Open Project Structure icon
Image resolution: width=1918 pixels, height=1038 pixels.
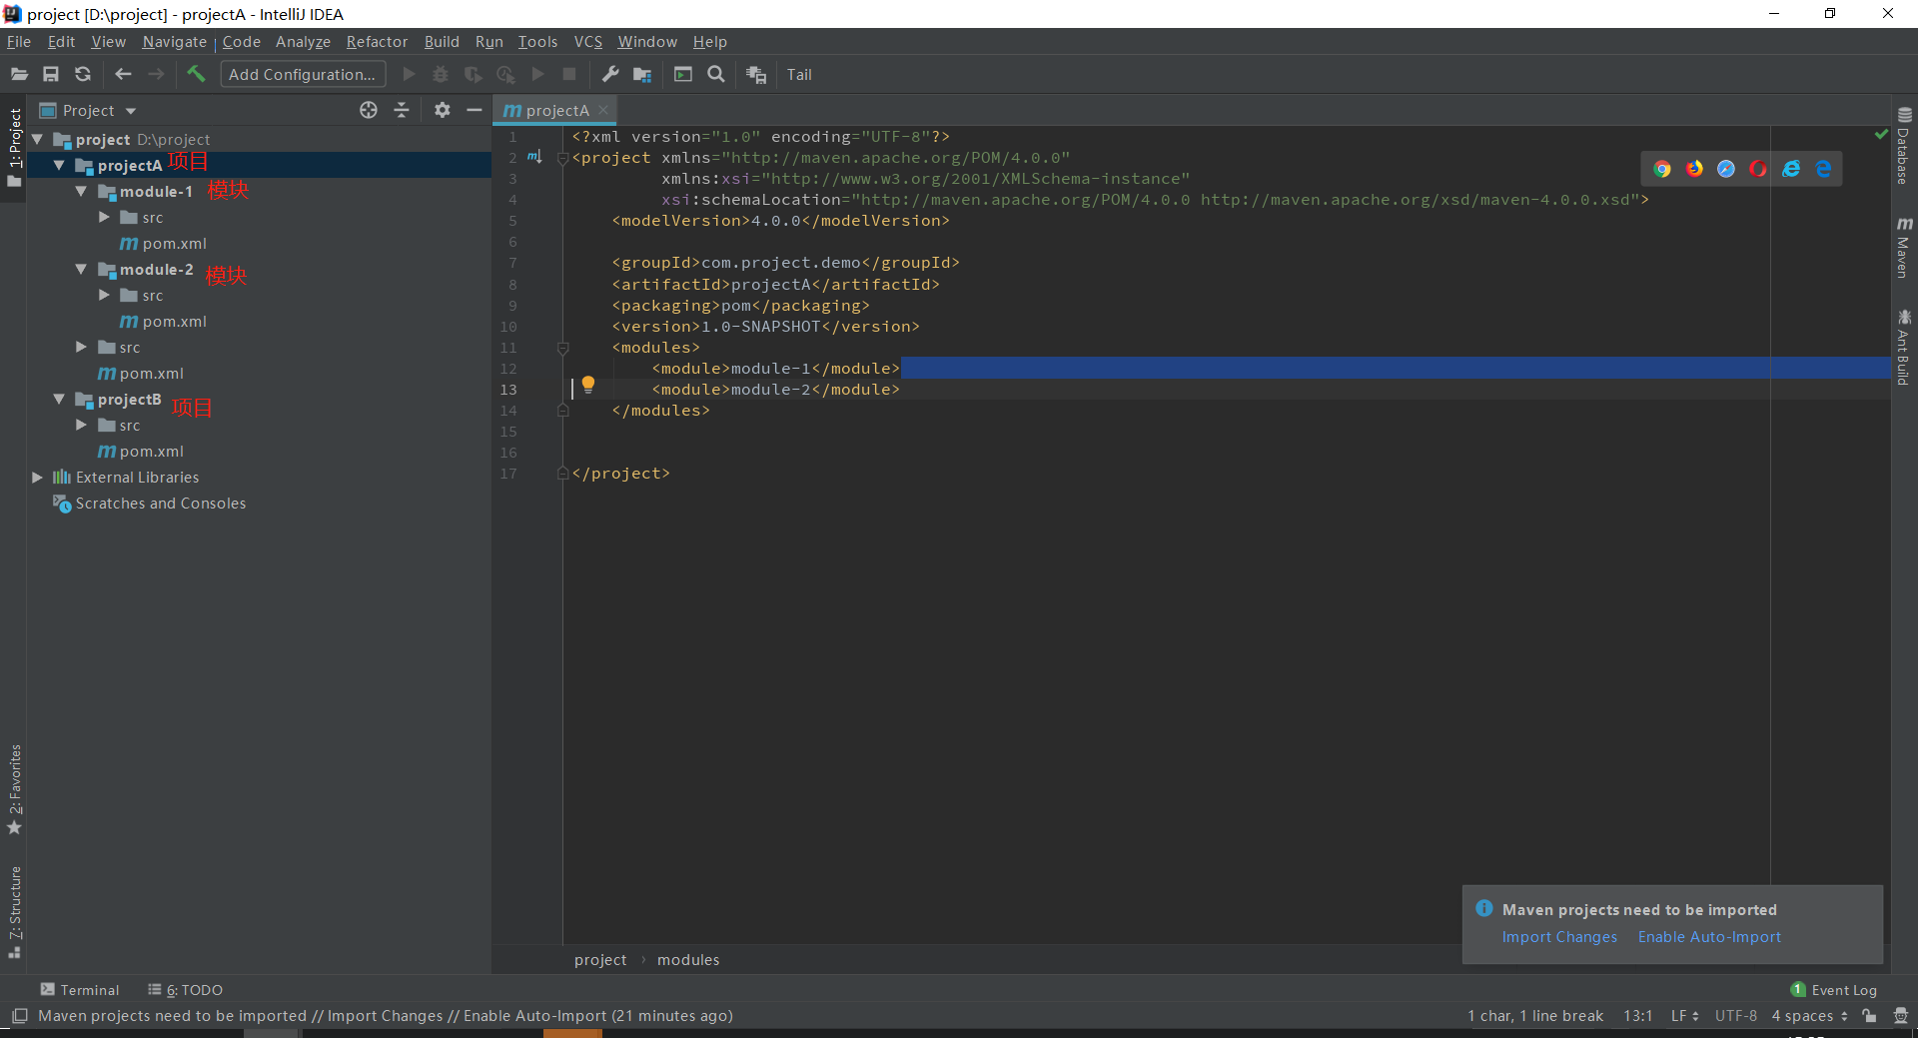(642, 75)
